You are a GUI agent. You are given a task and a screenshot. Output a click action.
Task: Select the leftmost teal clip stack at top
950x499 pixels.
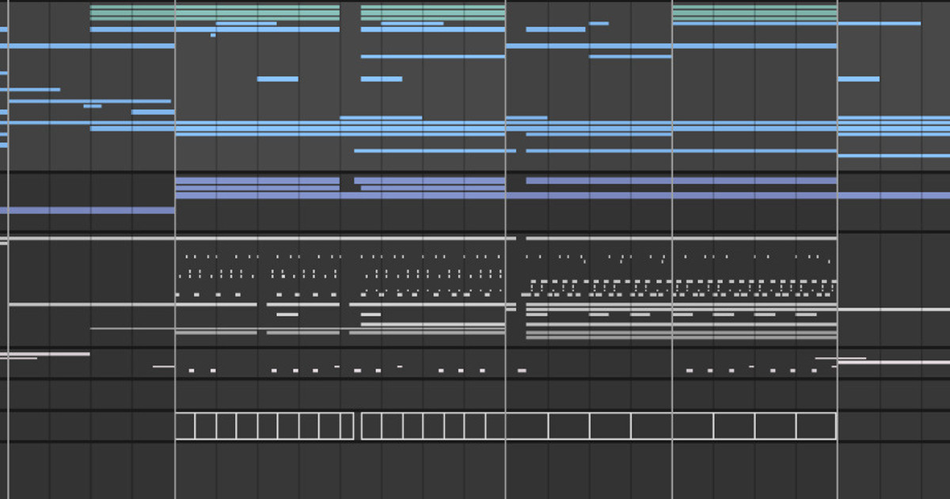tap(215, 12)
